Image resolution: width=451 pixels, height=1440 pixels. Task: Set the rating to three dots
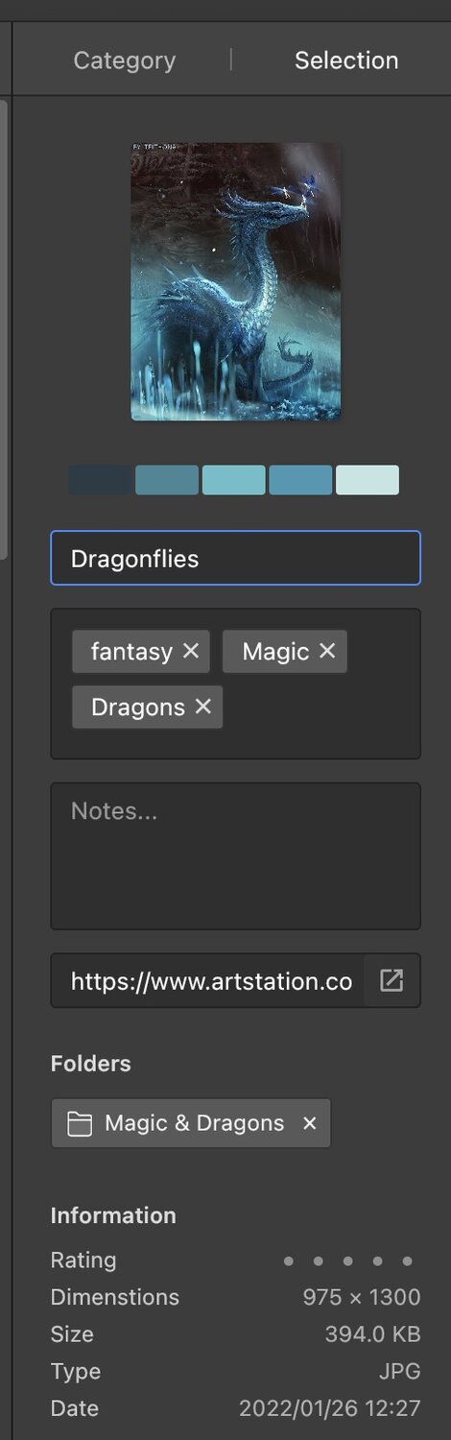click(x=347, y=1260)
